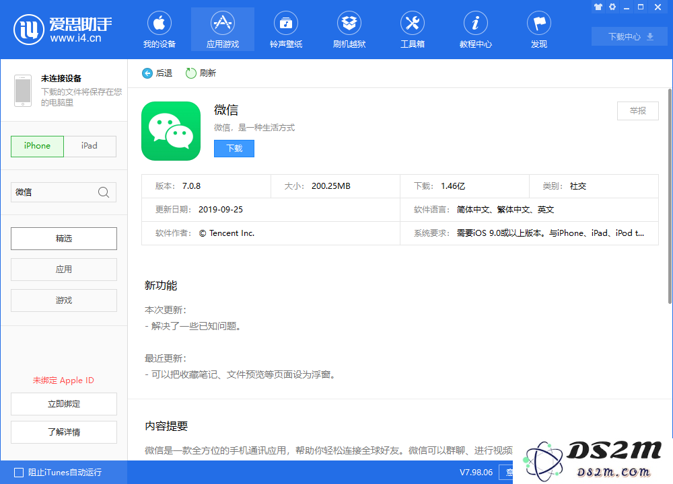
Task: Click the search magnifier icon
Action: (104, 192)
